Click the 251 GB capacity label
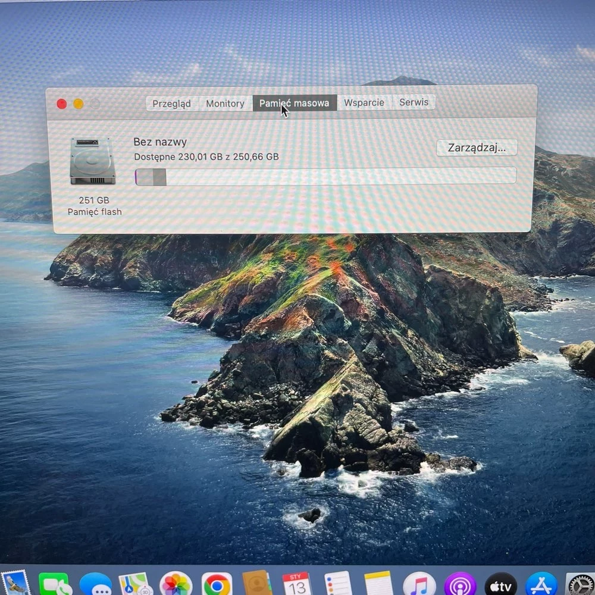 coord(94,200)
